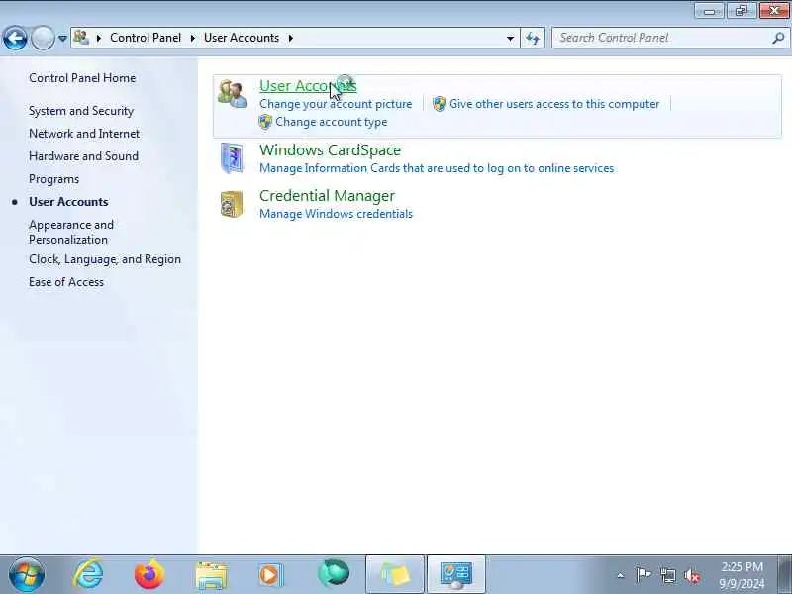Launch Firefox from the taskbar
Image resolution: width=792 pixels, height=594 pixels.
tap(149, 574)
